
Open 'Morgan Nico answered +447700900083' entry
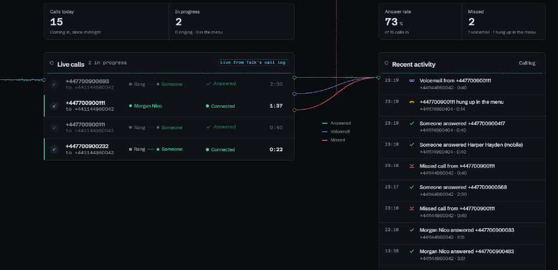coord(462,233)
